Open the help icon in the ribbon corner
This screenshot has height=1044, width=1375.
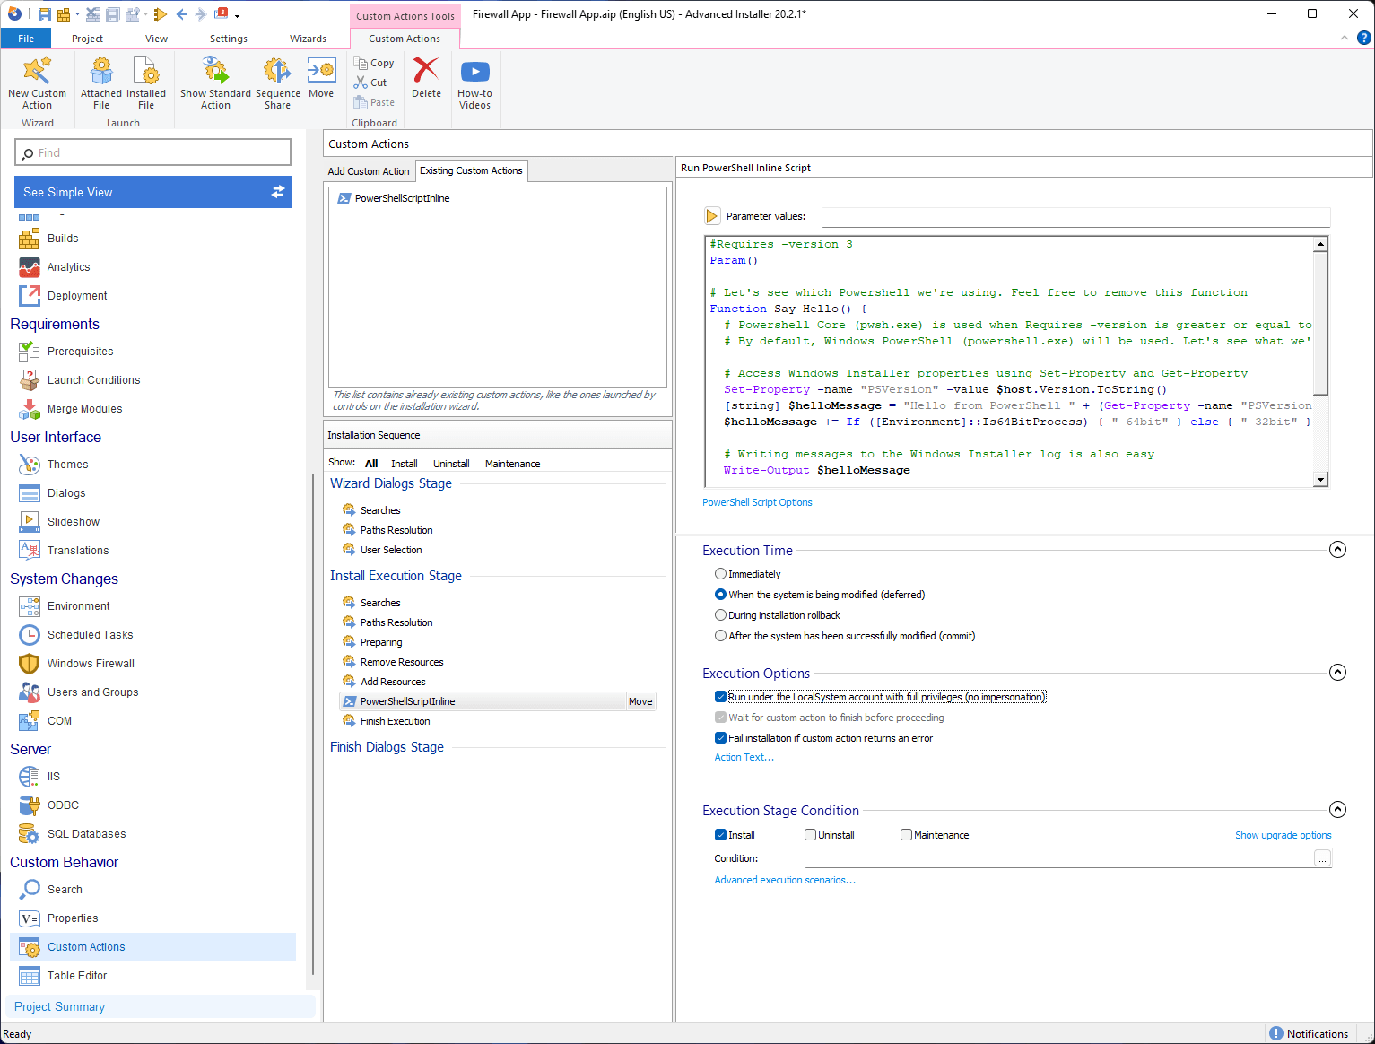[1363, 38]
